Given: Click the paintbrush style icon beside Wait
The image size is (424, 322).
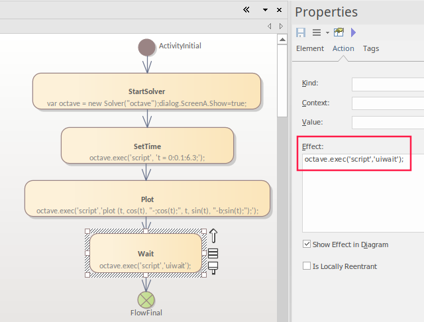Looking at the screenshot, I should pyautogui.click(x=213, y=267).
